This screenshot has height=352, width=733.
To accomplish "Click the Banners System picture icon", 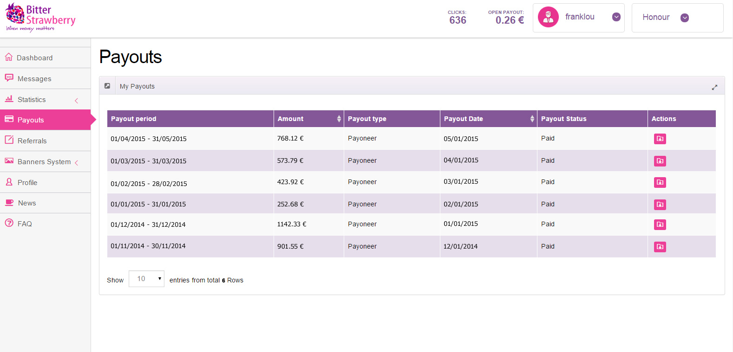I will 9,161.
